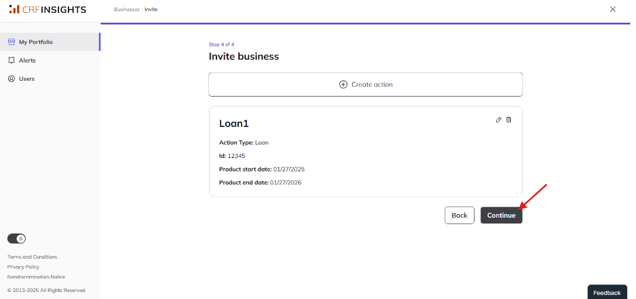Screen dimensions: 636x299
Task: Click the product end date 01/27/2026
Action: [x=286, y=183]
